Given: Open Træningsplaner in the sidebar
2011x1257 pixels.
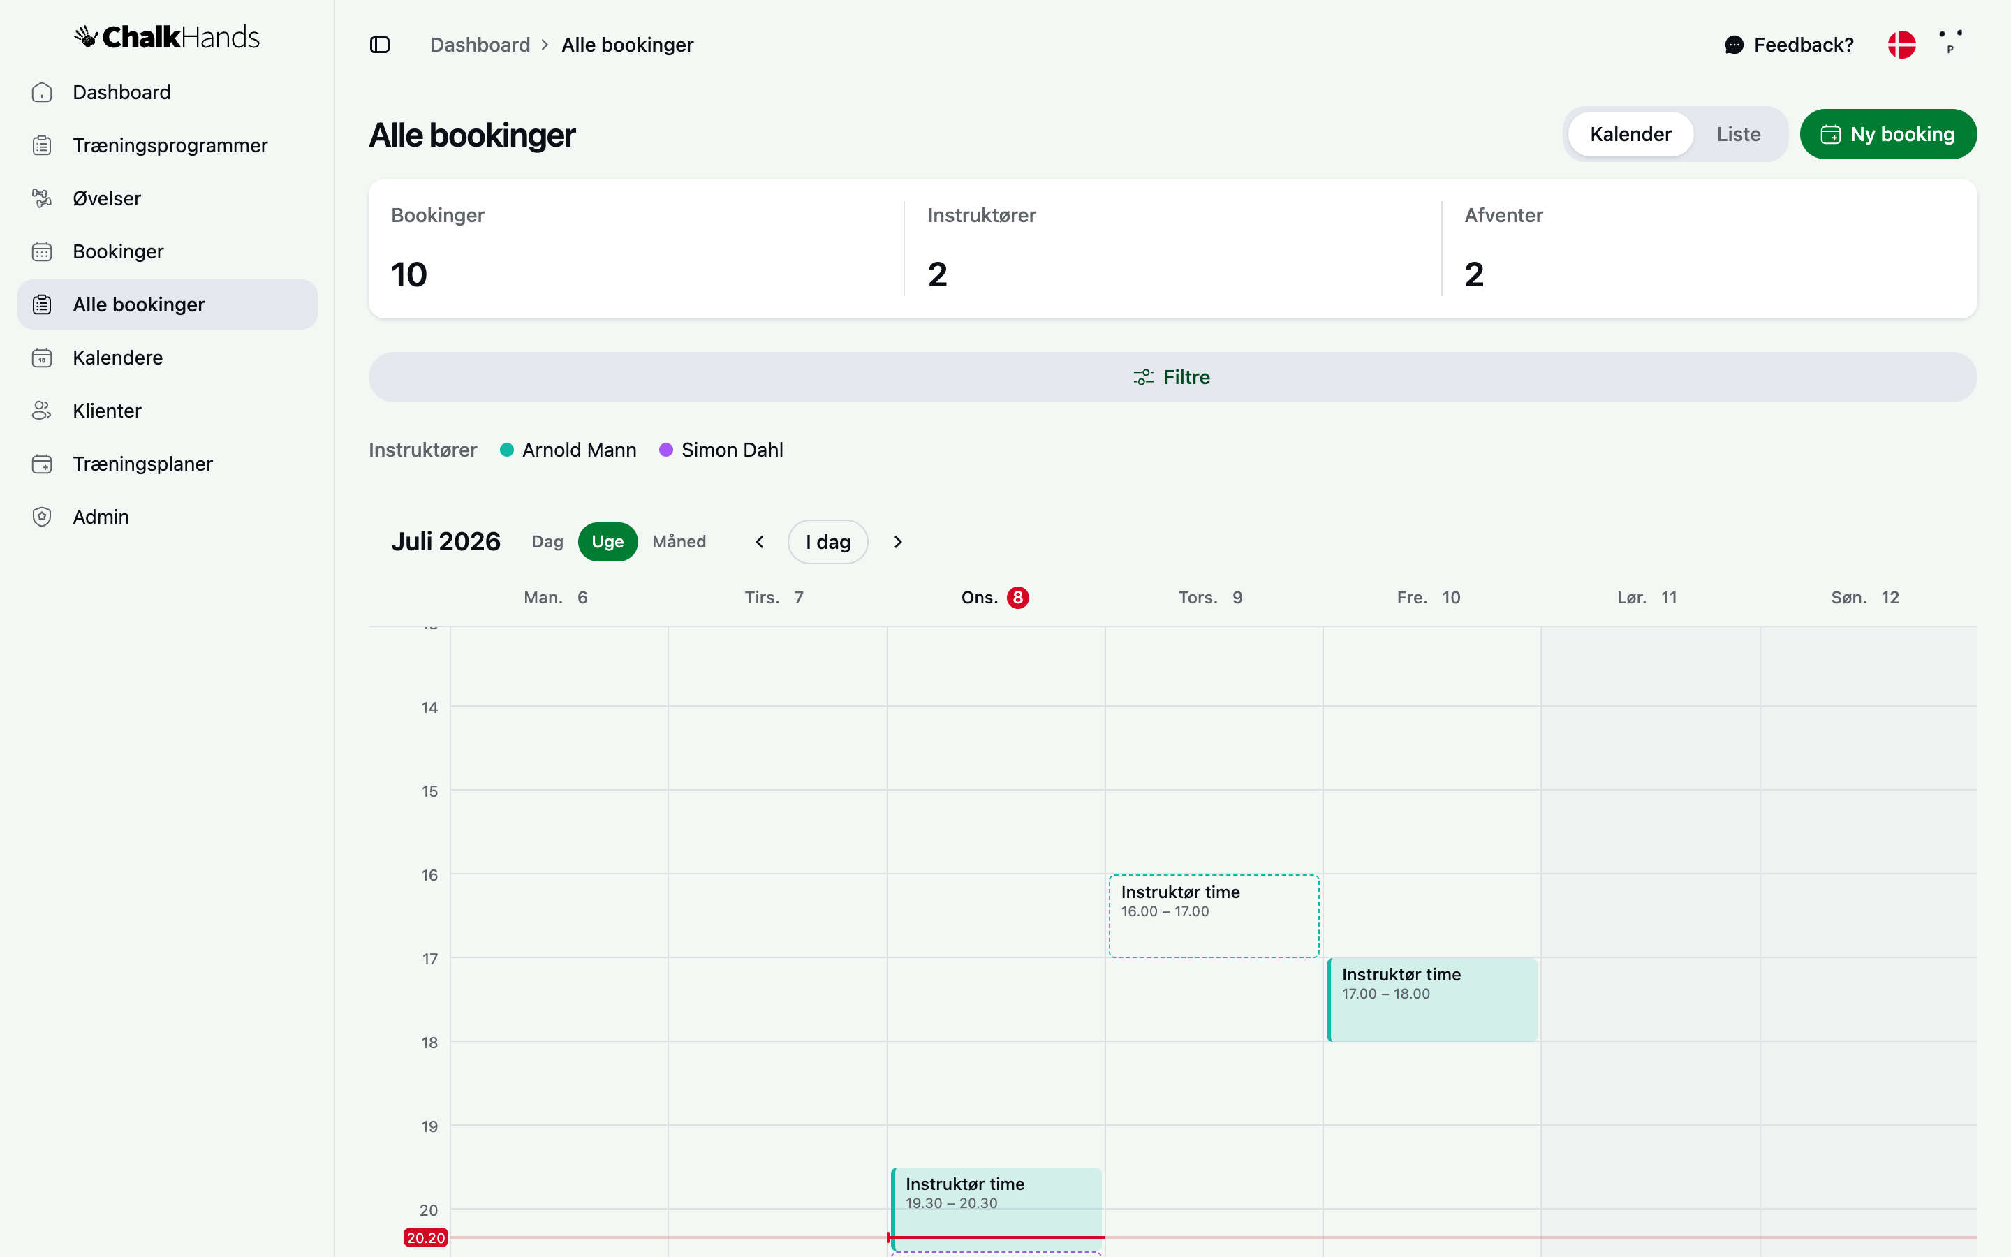Looking at the screenshot, I should coord(167,464).
